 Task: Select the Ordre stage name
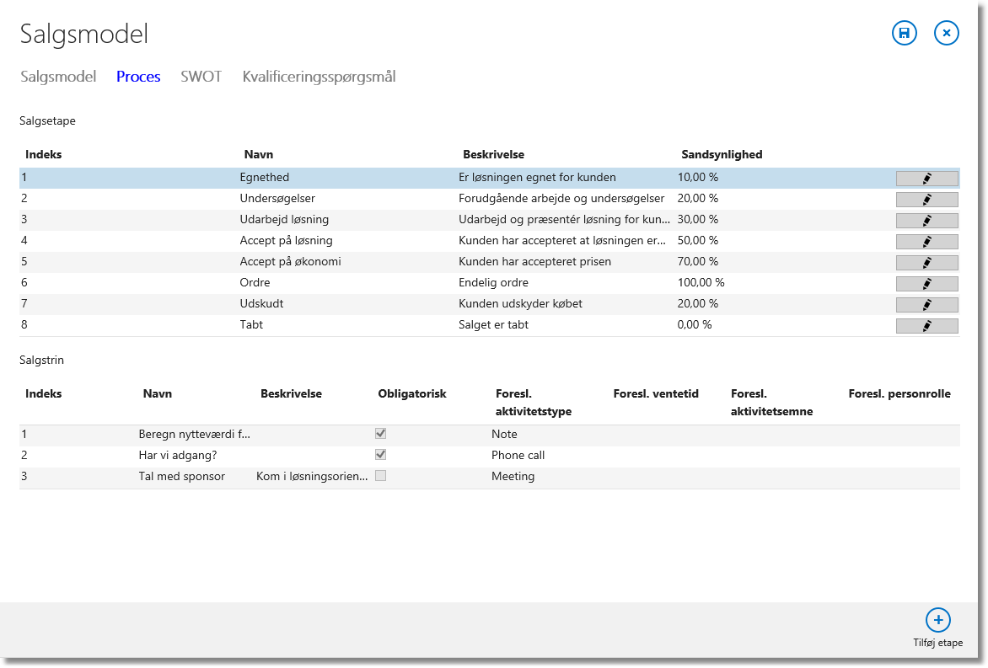coord(255,283)
